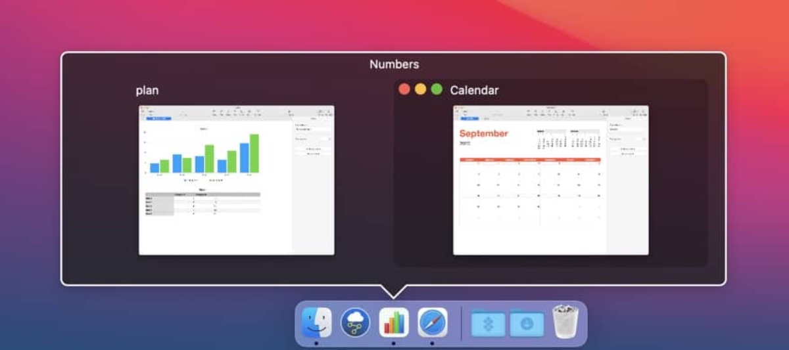This screenshot has height=350, width=789.
Task: Launch the cloud sharing app in Dock
Action: click(x=355, y=322)
